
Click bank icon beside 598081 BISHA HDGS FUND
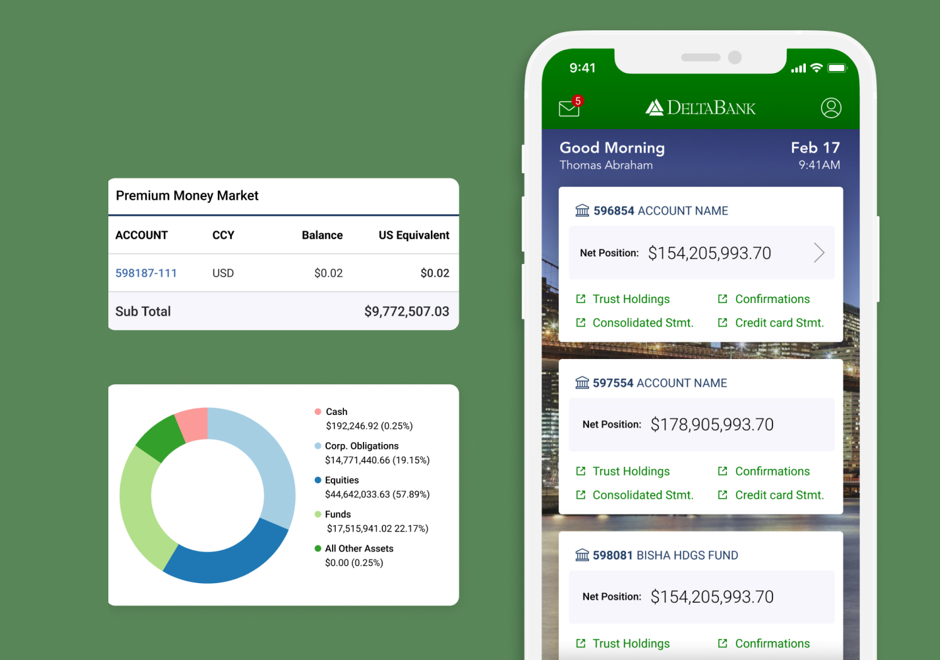click(582, 555)
